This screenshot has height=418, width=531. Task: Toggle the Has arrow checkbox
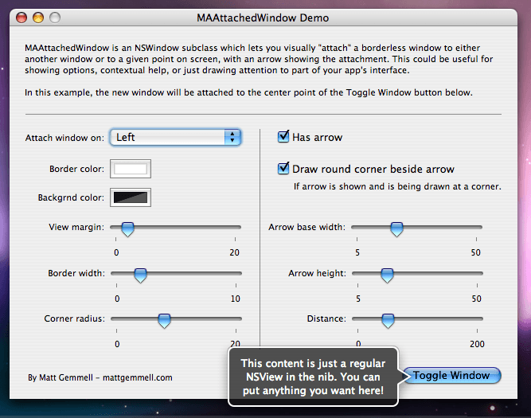[x=283, y=137]
